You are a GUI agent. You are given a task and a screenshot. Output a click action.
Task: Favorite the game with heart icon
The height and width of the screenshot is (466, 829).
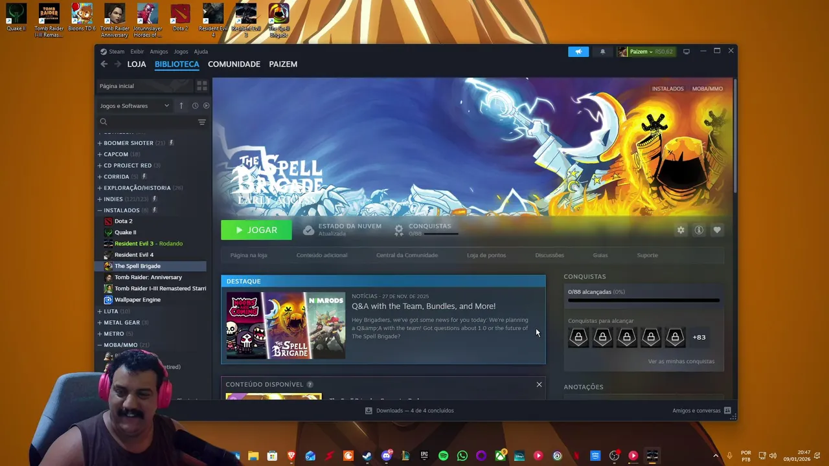click(x=717, y=230)
